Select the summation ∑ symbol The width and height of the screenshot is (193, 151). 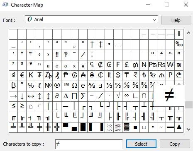[x=83, y=96]
